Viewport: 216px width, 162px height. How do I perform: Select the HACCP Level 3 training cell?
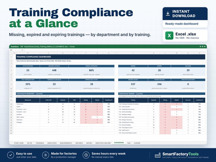click(133, 130)
